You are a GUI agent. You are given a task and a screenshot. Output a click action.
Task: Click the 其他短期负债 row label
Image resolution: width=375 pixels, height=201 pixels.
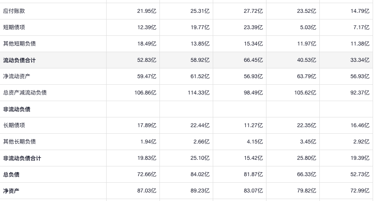coord(19,44)
